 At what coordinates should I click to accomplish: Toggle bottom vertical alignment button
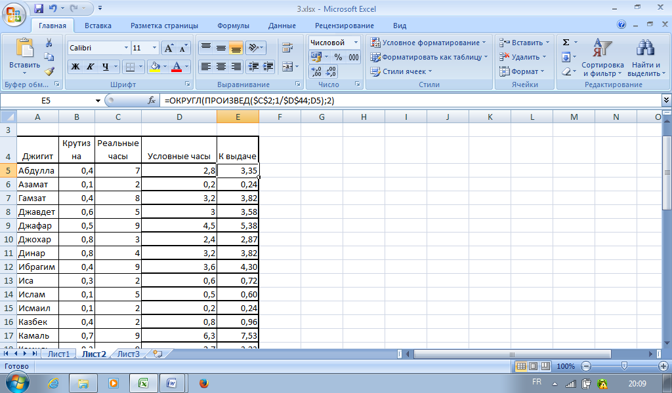click(236, 48)
